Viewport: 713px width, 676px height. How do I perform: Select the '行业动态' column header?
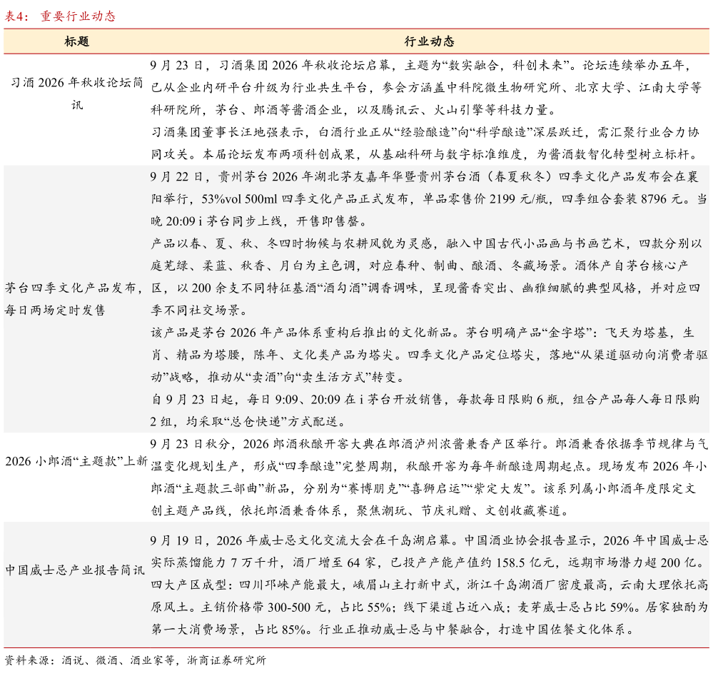point(429,41)
